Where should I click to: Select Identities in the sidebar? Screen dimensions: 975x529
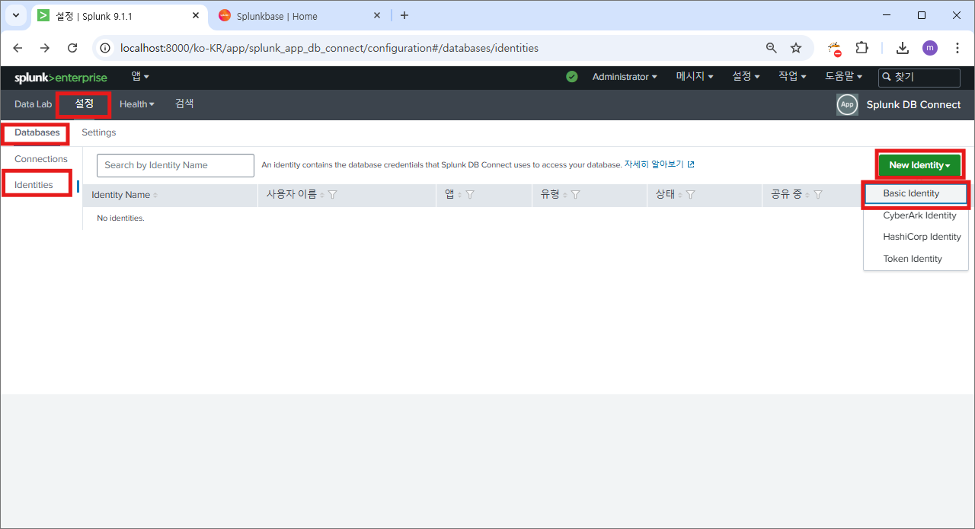34,185
